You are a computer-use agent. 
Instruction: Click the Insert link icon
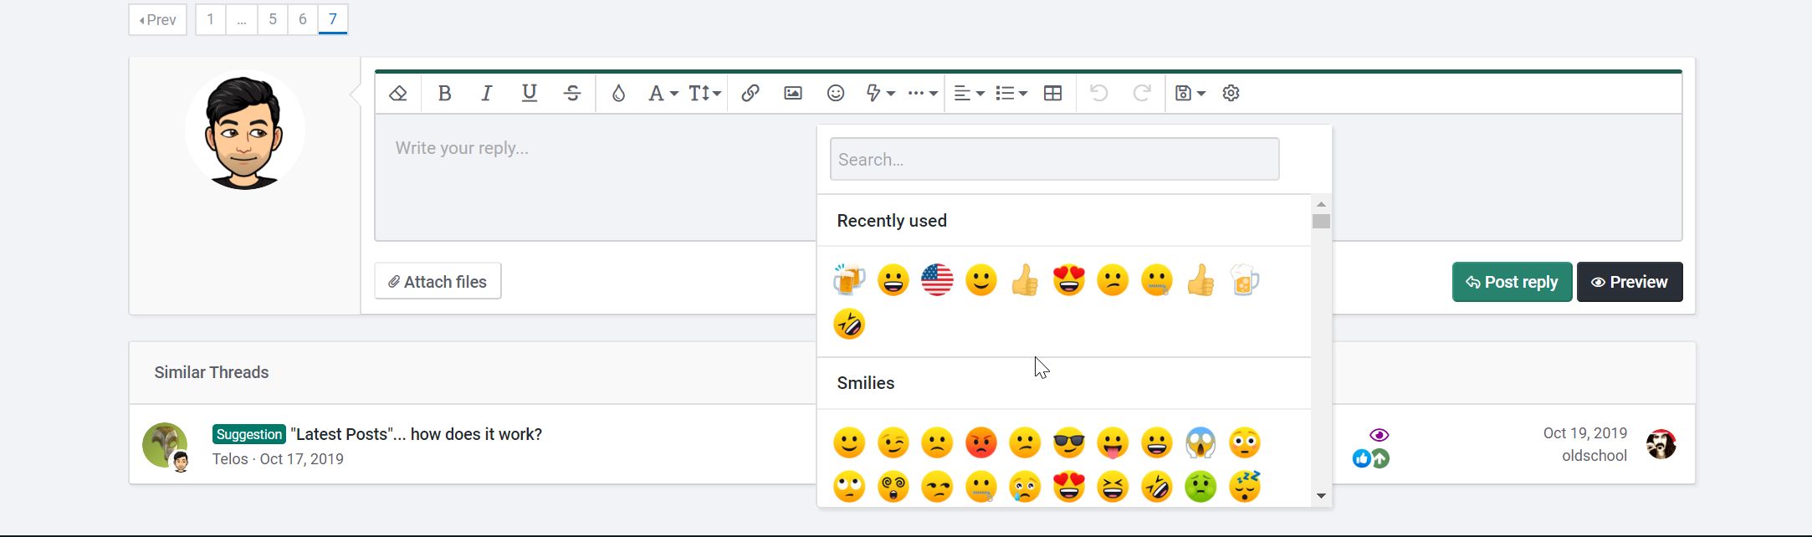pos(750,93)
